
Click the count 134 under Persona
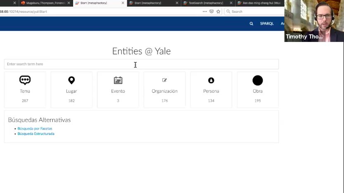[211, 101]
